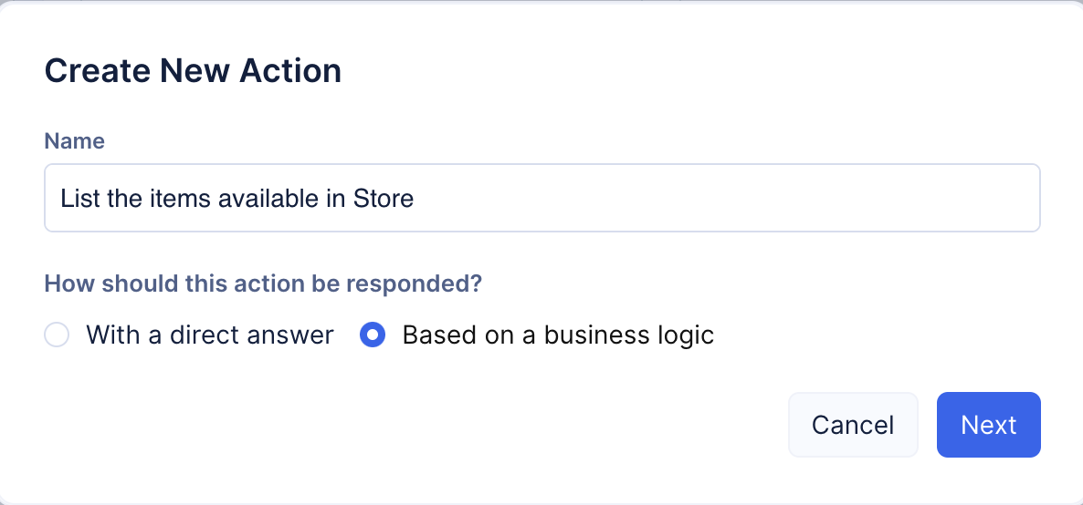
Task: Click the "Based on a business logic" label text
Action: tap(557, 335)
